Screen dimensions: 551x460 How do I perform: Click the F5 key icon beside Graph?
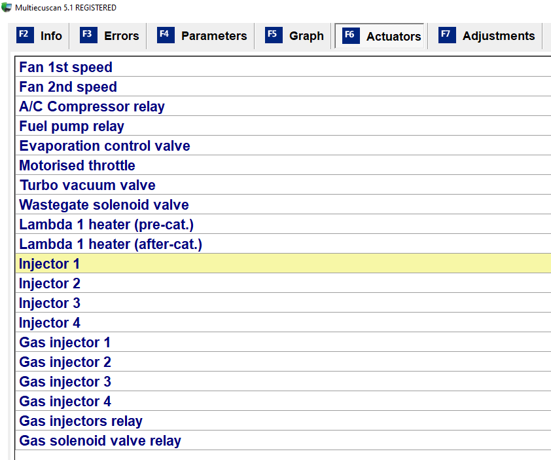point(274,35)
